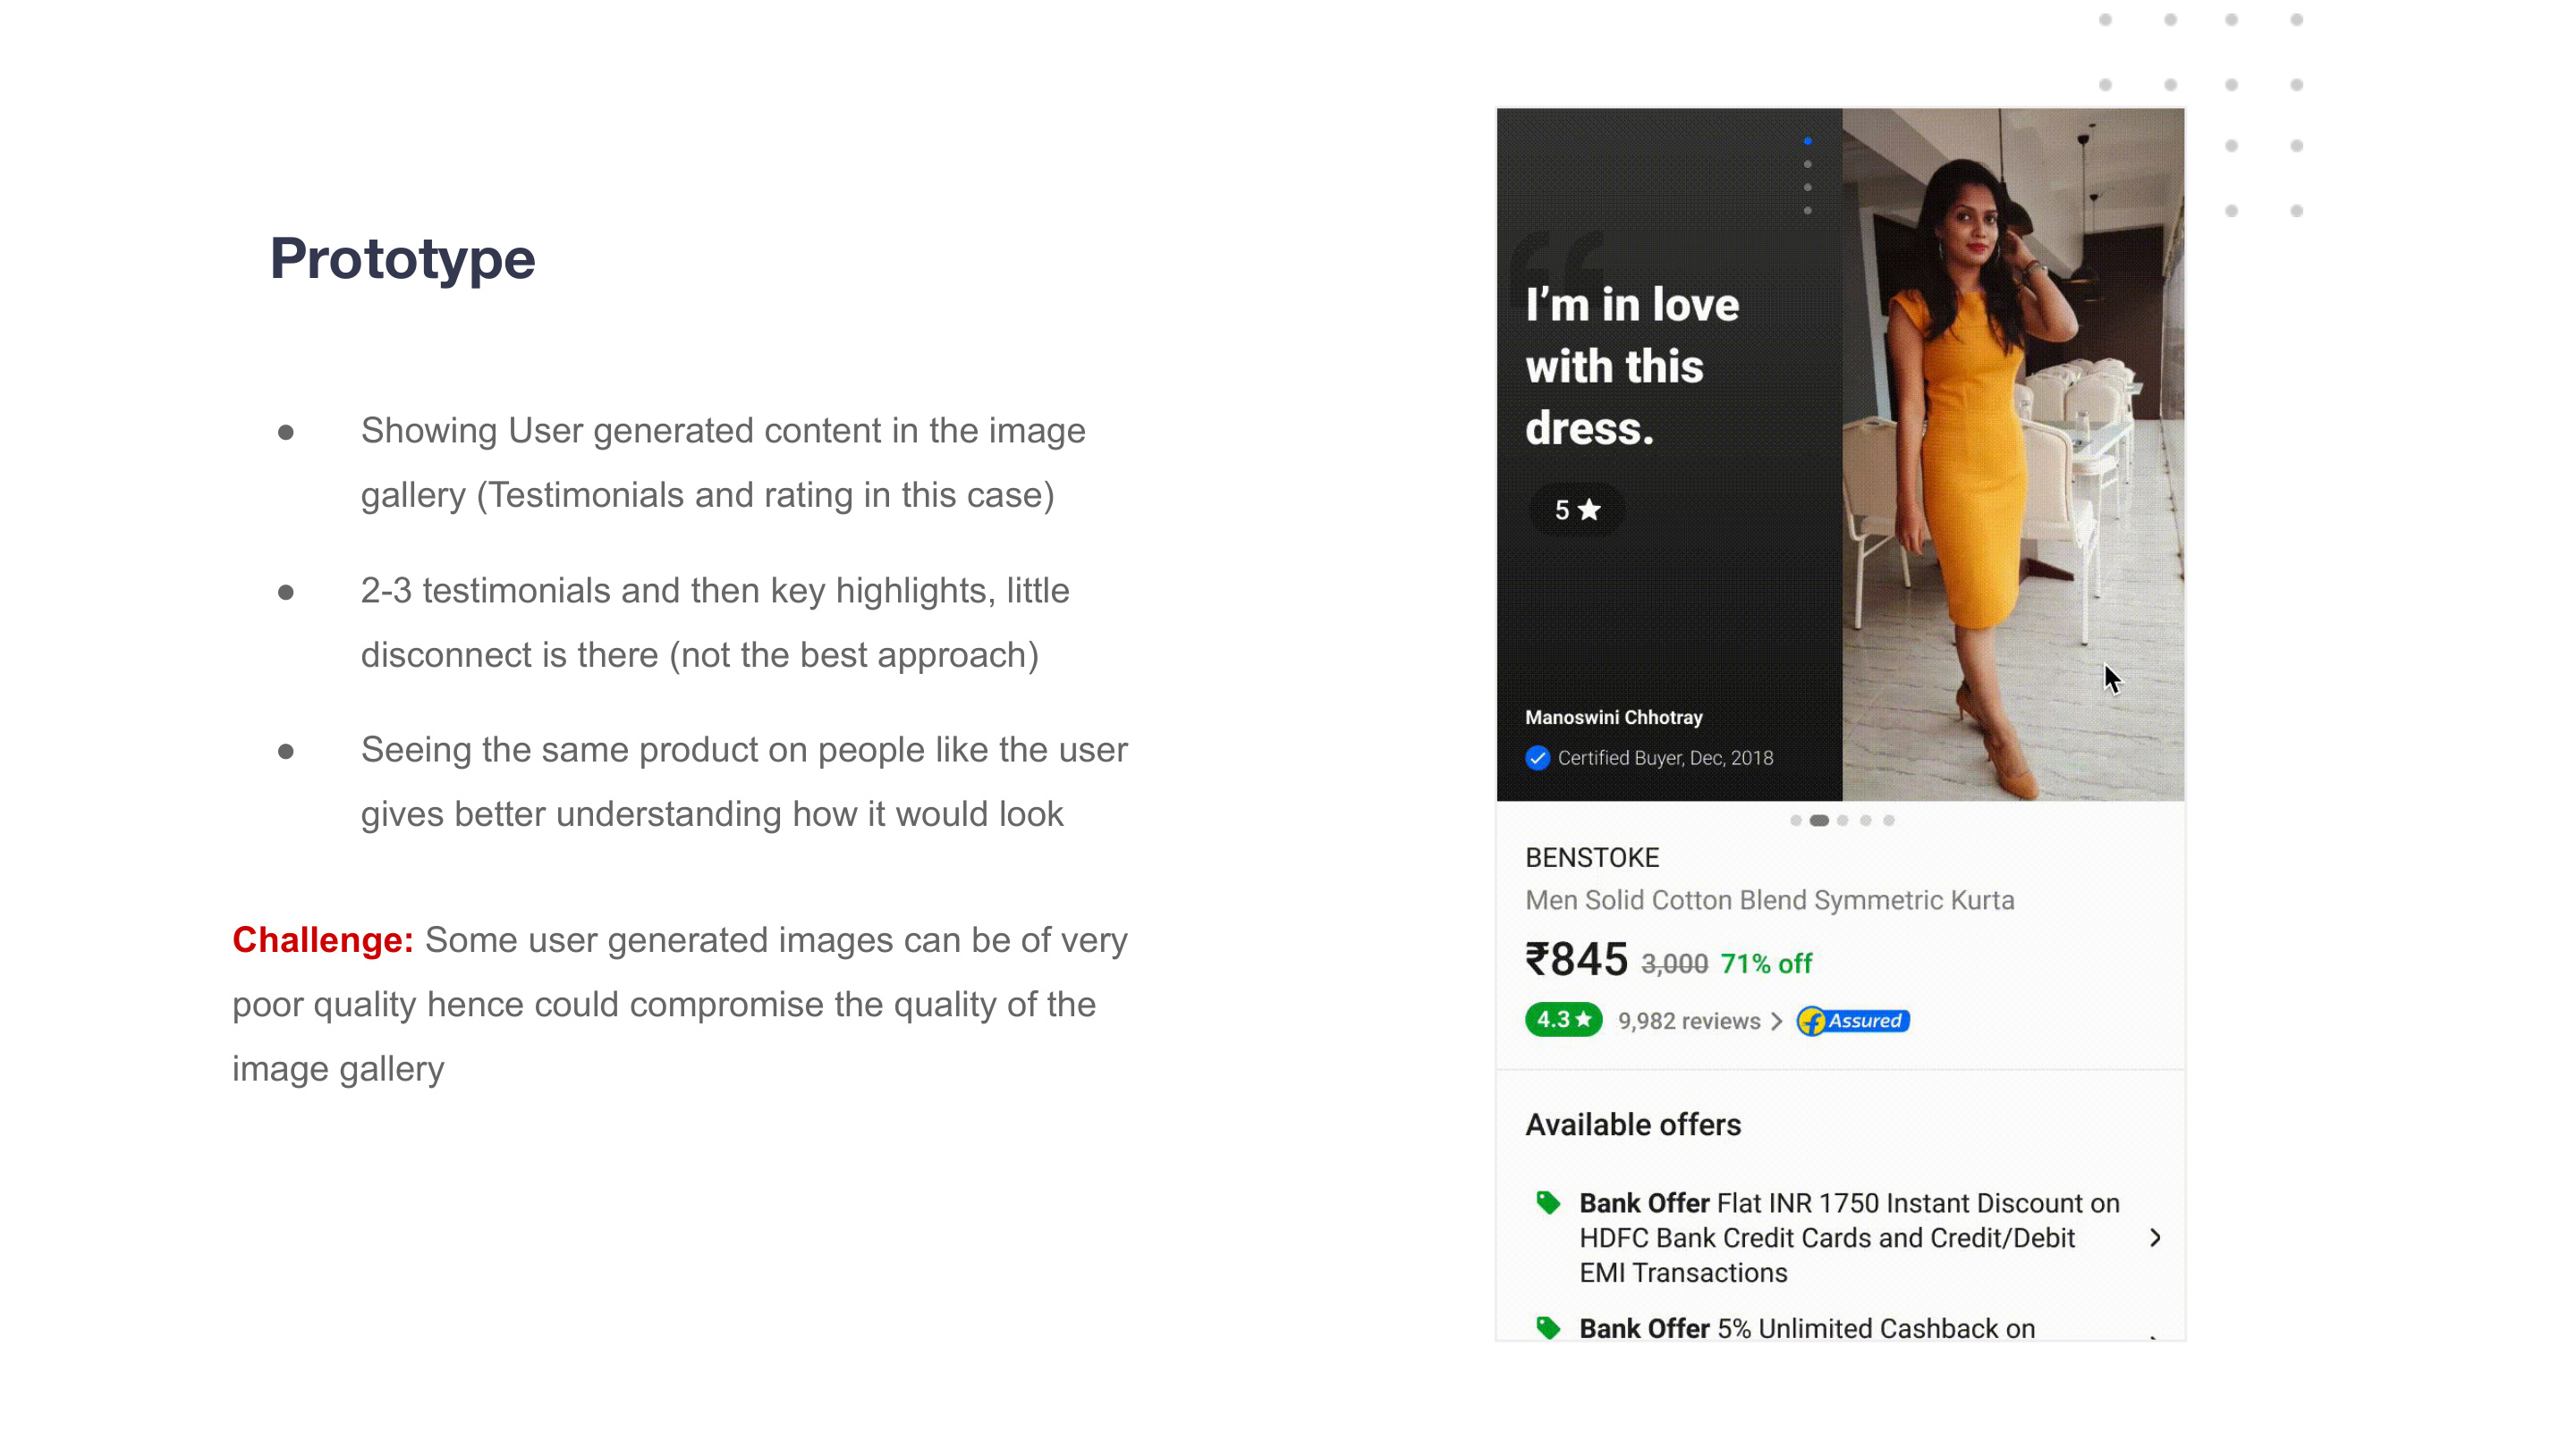Click the struck-through 3,000 price
Viewport: 2576px width, 1448px height.
point(1674,964)
